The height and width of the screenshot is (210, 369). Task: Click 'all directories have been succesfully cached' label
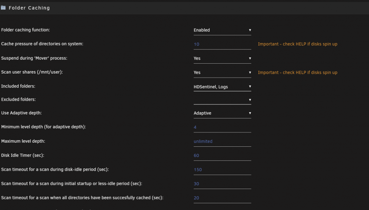82,198
